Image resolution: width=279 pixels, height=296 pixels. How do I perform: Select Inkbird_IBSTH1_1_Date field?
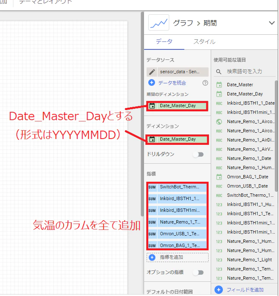coord(251,103)
